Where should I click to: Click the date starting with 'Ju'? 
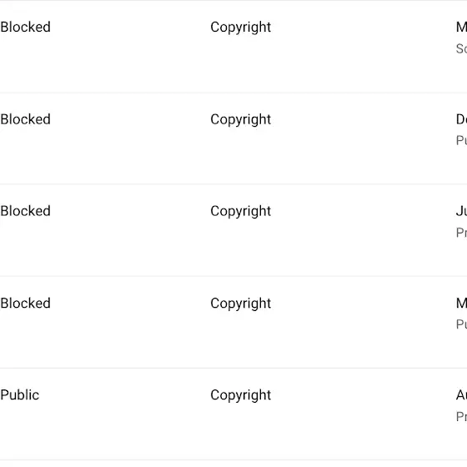coord(461,211)
